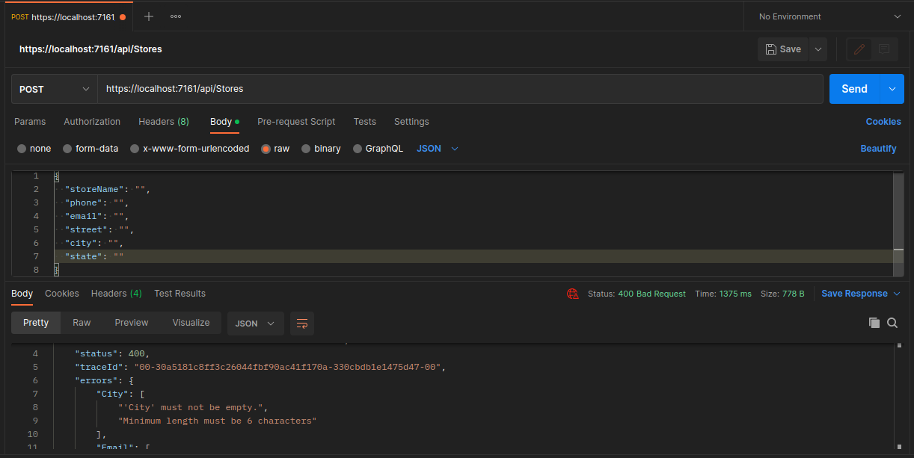Select the form-data body option
This screenshot has width=914, height=458.
[x=91, y=149]
